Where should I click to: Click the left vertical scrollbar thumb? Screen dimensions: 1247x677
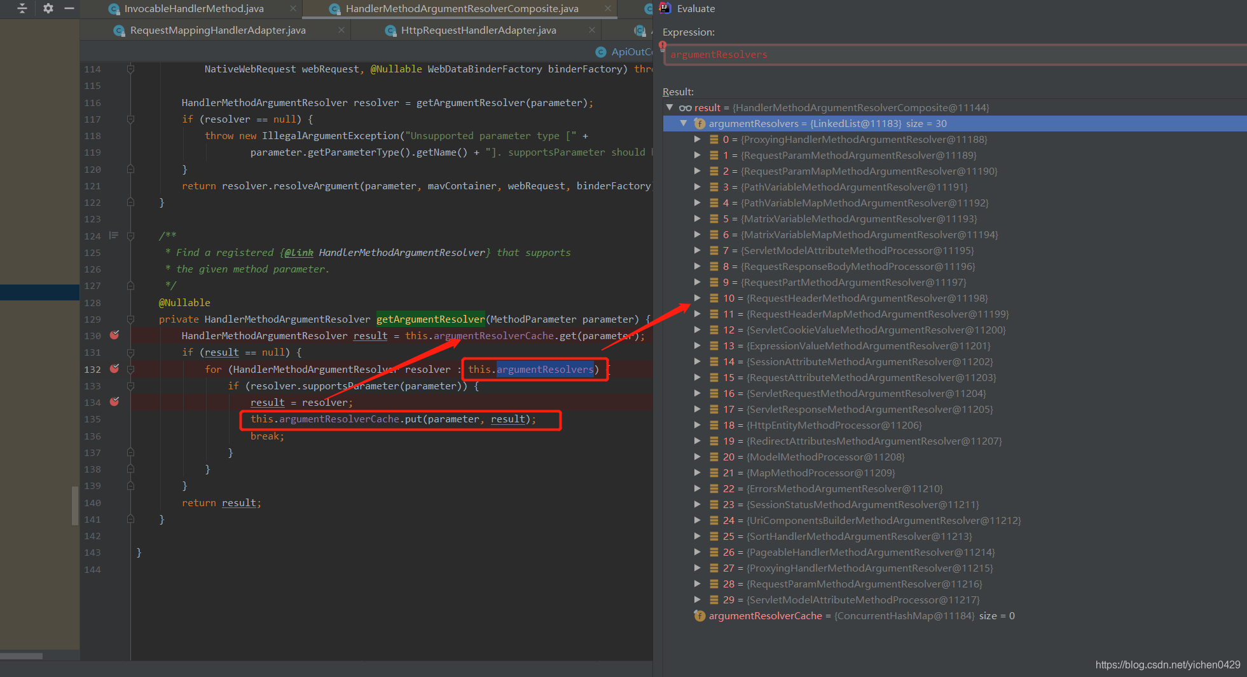pyautogui.click(x=75, y=506)
